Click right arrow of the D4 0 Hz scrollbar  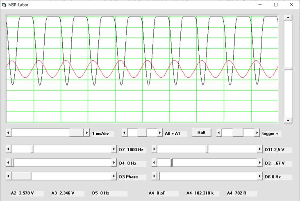point(114,163)
